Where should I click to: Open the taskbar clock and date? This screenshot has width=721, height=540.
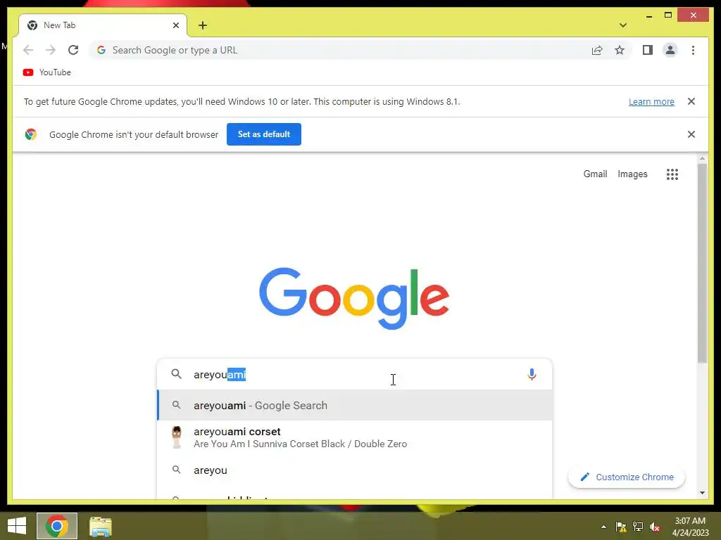pos(690,527)
